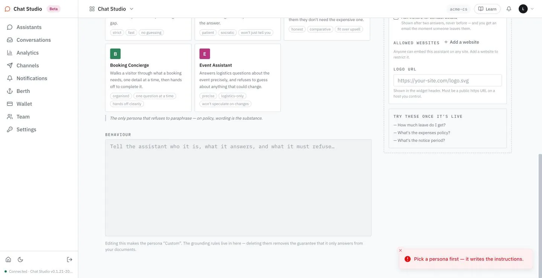Click the page vertical scrollbar
The image size is (542, 278).
(x=540, y=216)
